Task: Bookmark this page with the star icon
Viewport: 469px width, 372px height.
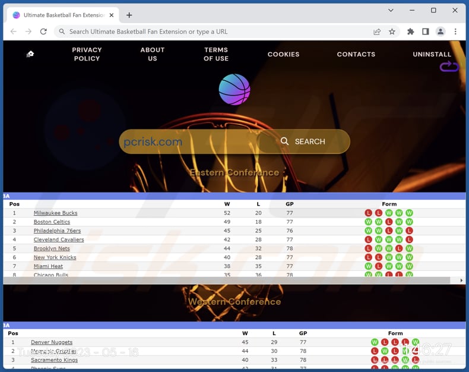Action: click(x=392, y=31)
